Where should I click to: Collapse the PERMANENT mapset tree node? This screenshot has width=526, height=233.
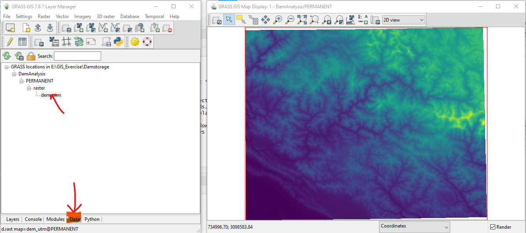22,81
